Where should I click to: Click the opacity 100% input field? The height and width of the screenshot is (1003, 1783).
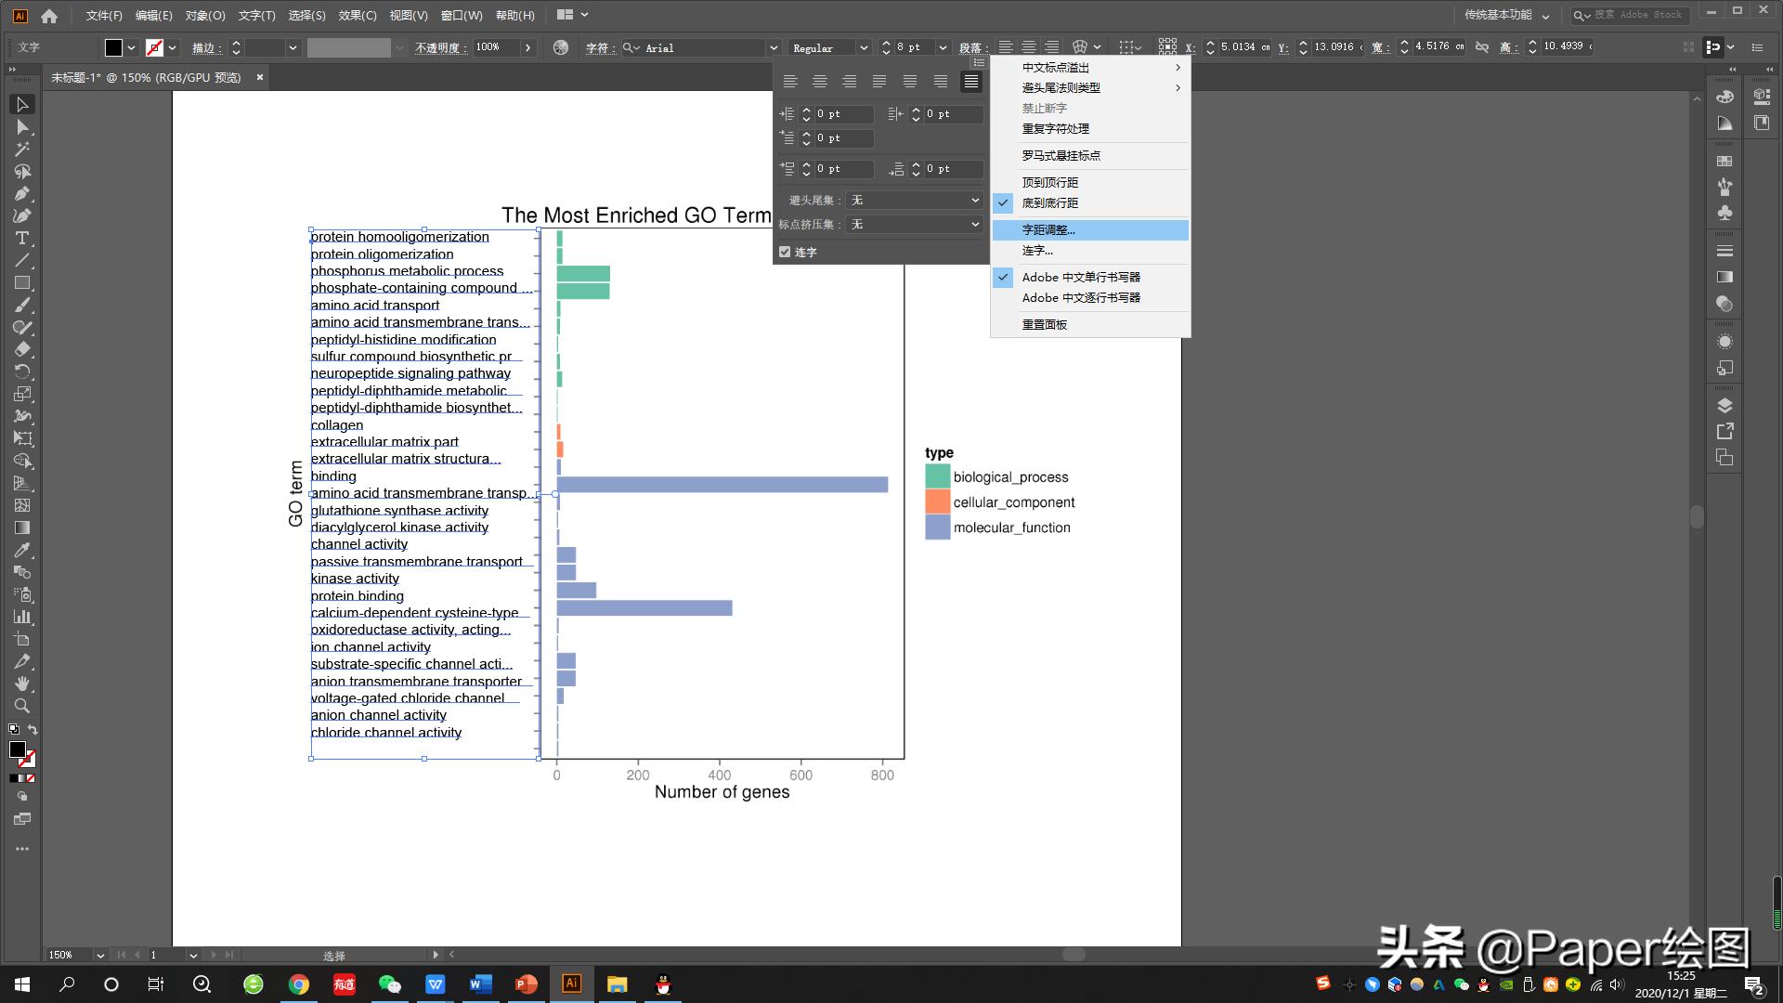point(497,47)
